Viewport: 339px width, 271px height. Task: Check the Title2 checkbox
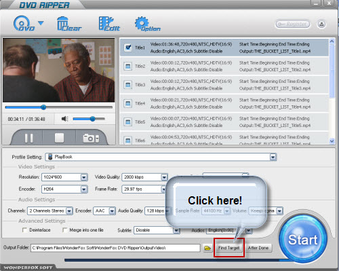coord(128,66)
